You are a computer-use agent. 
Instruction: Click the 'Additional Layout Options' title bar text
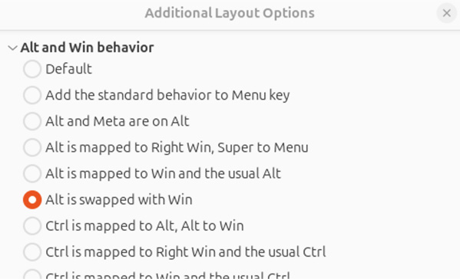[230, 13]
